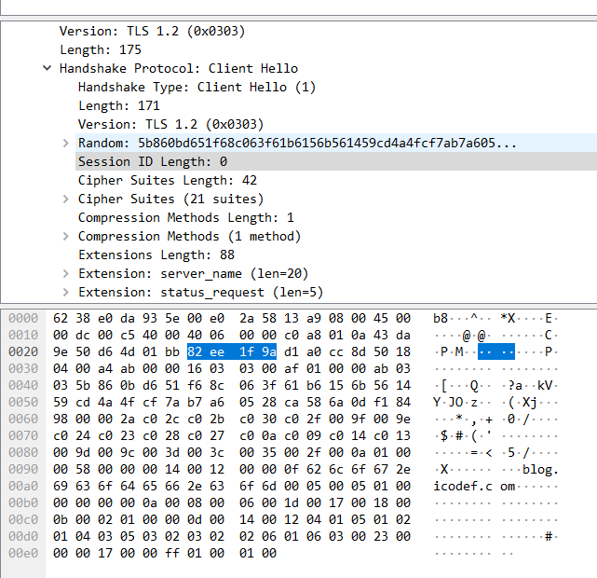Expand the Compression Methods (1 method) node

click(x=65, y=236)
